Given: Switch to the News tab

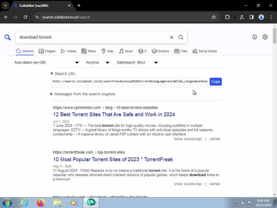Looking at the screenshot, I should tap(88, 51).
